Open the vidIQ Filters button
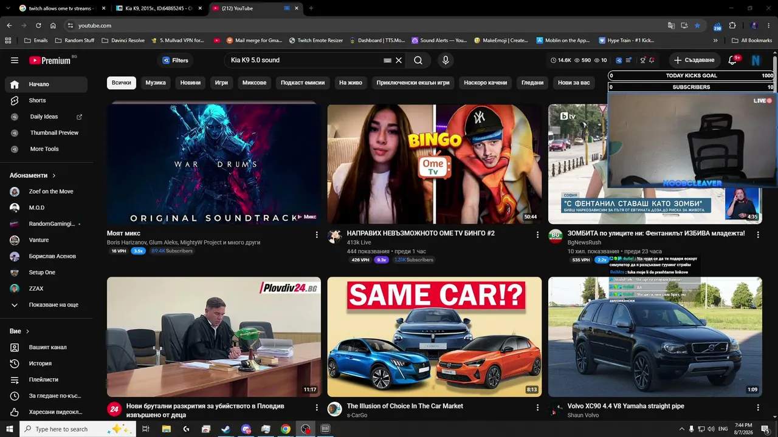This screenshot has width=778, height=437. (x=175, y=60)
